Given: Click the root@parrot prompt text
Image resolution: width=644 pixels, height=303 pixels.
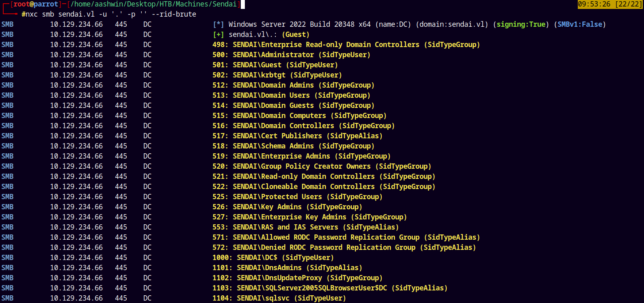Looking at the screenshot, I should (x=36, y=4).
